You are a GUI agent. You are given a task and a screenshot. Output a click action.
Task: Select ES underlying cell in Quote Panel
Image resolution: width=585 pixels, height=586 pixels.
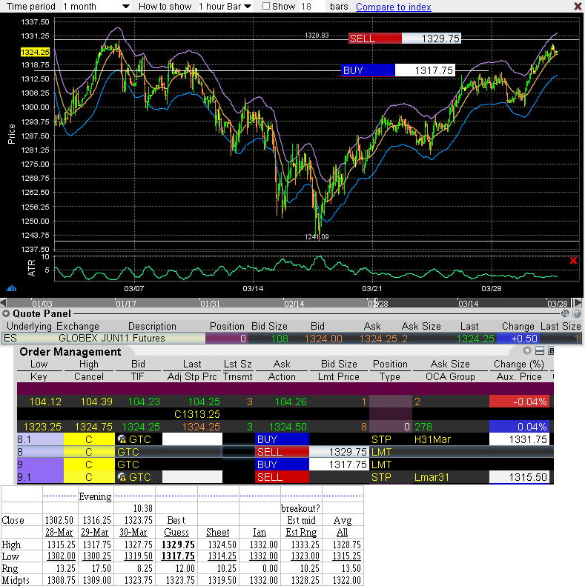tap(28, 339)
